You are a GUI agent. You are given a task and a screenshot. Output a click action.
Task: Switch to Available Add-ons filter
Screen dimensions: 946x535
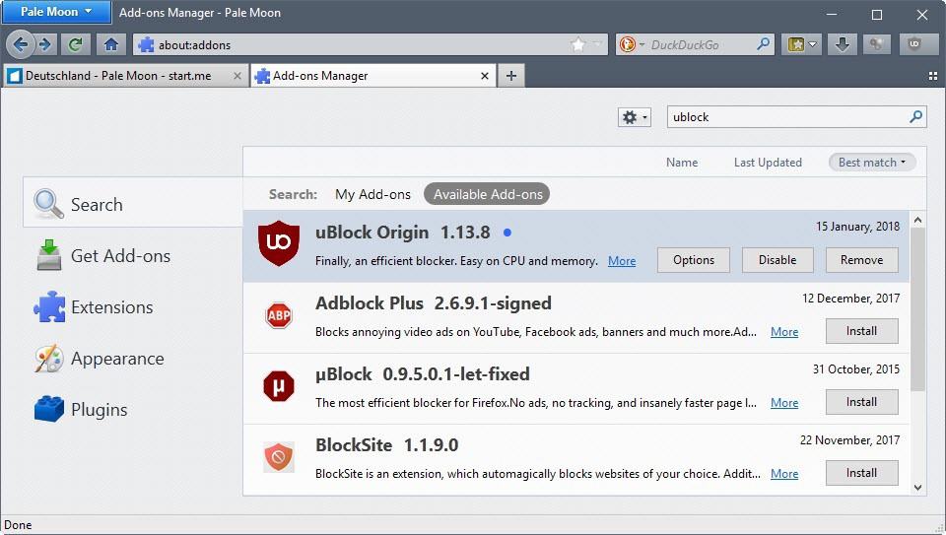(x=488, y=194)
